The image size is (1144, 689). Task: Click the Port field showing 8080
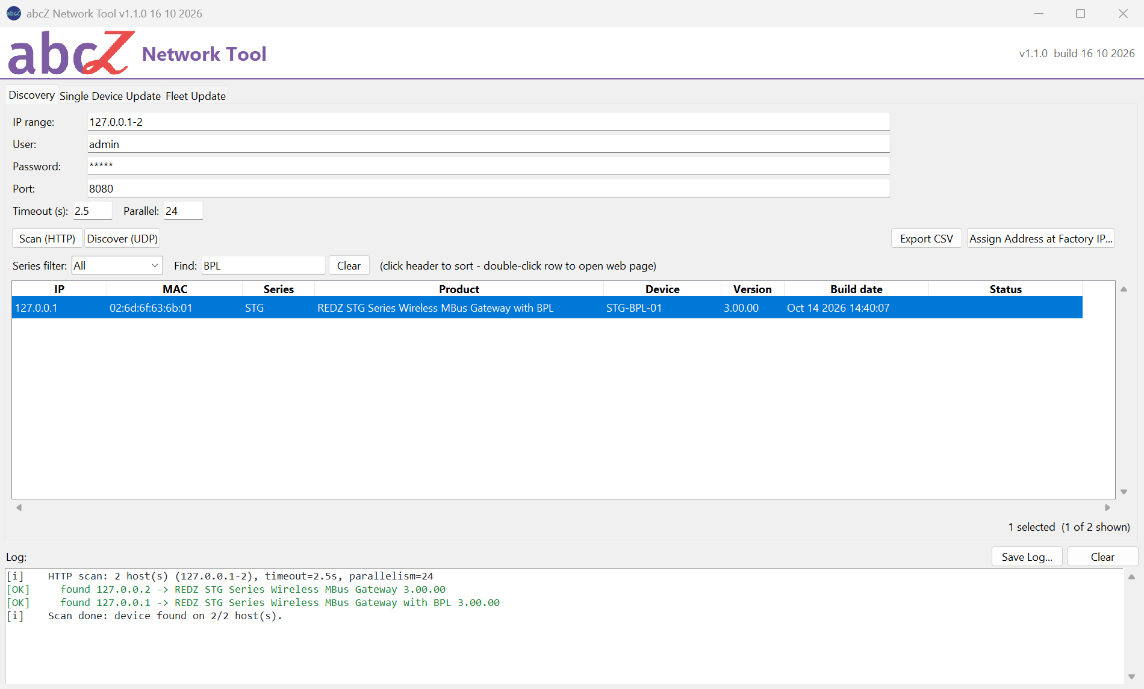point(488,188)
